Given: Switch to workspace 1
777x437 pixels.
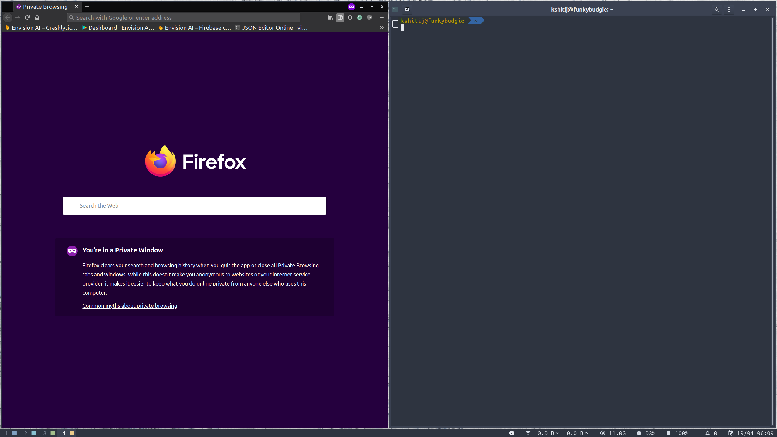Looking at the screenshot, I should (11, 433).
